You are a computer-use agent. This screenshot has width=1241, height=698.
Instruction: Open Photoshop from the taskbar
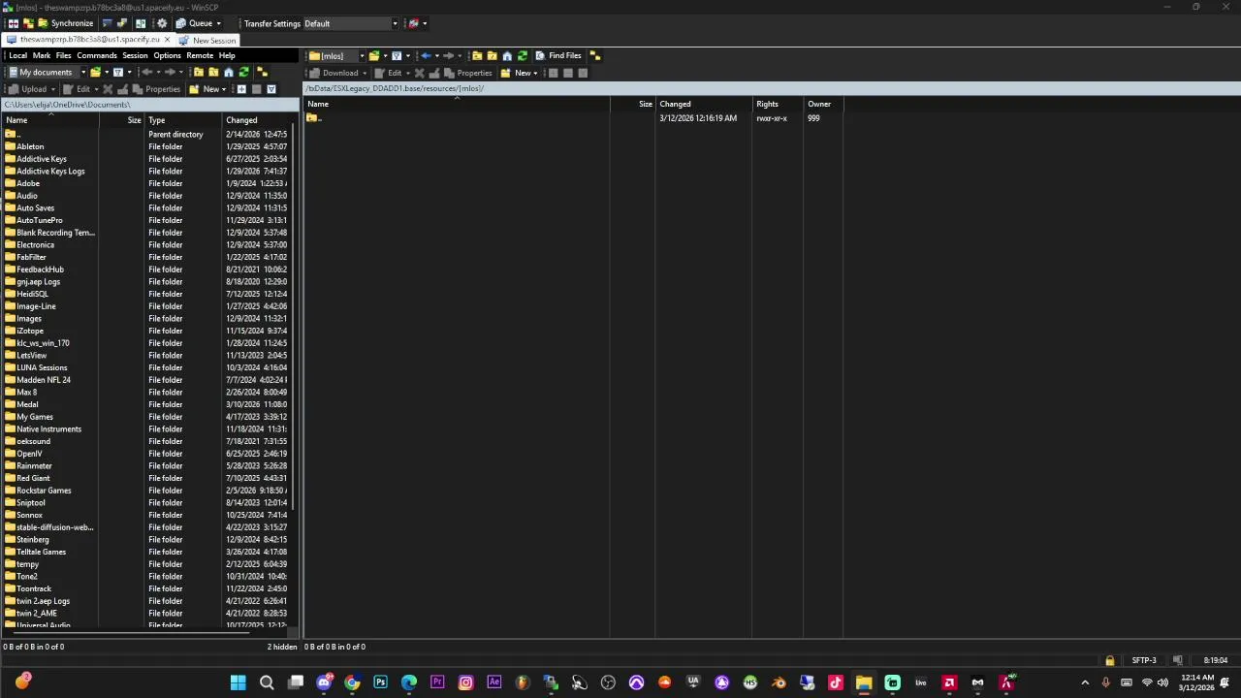[x=381, y=682]
